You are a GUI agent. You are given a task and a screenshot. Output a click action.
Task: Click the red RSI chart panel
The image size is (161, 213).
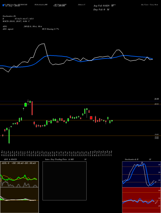point(141,200)
